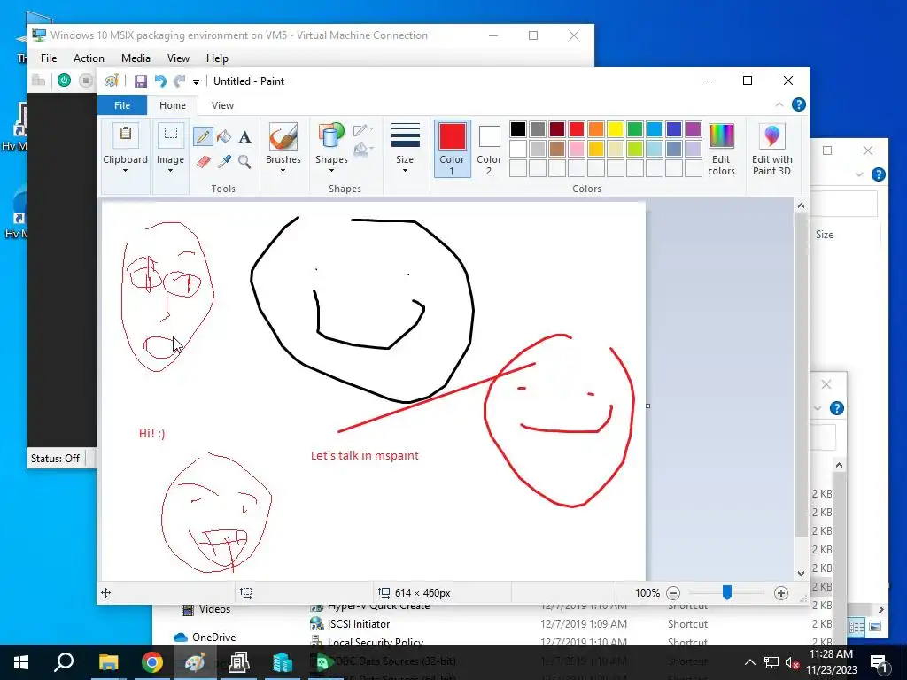Viewport: 907px width, 680px height.
Task: Expand the Clipboard dropdown arrow
Action: pos(125,171)
